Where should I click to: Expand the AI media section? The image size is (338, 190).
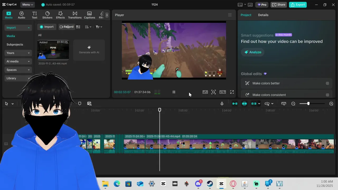click(18, 61)
